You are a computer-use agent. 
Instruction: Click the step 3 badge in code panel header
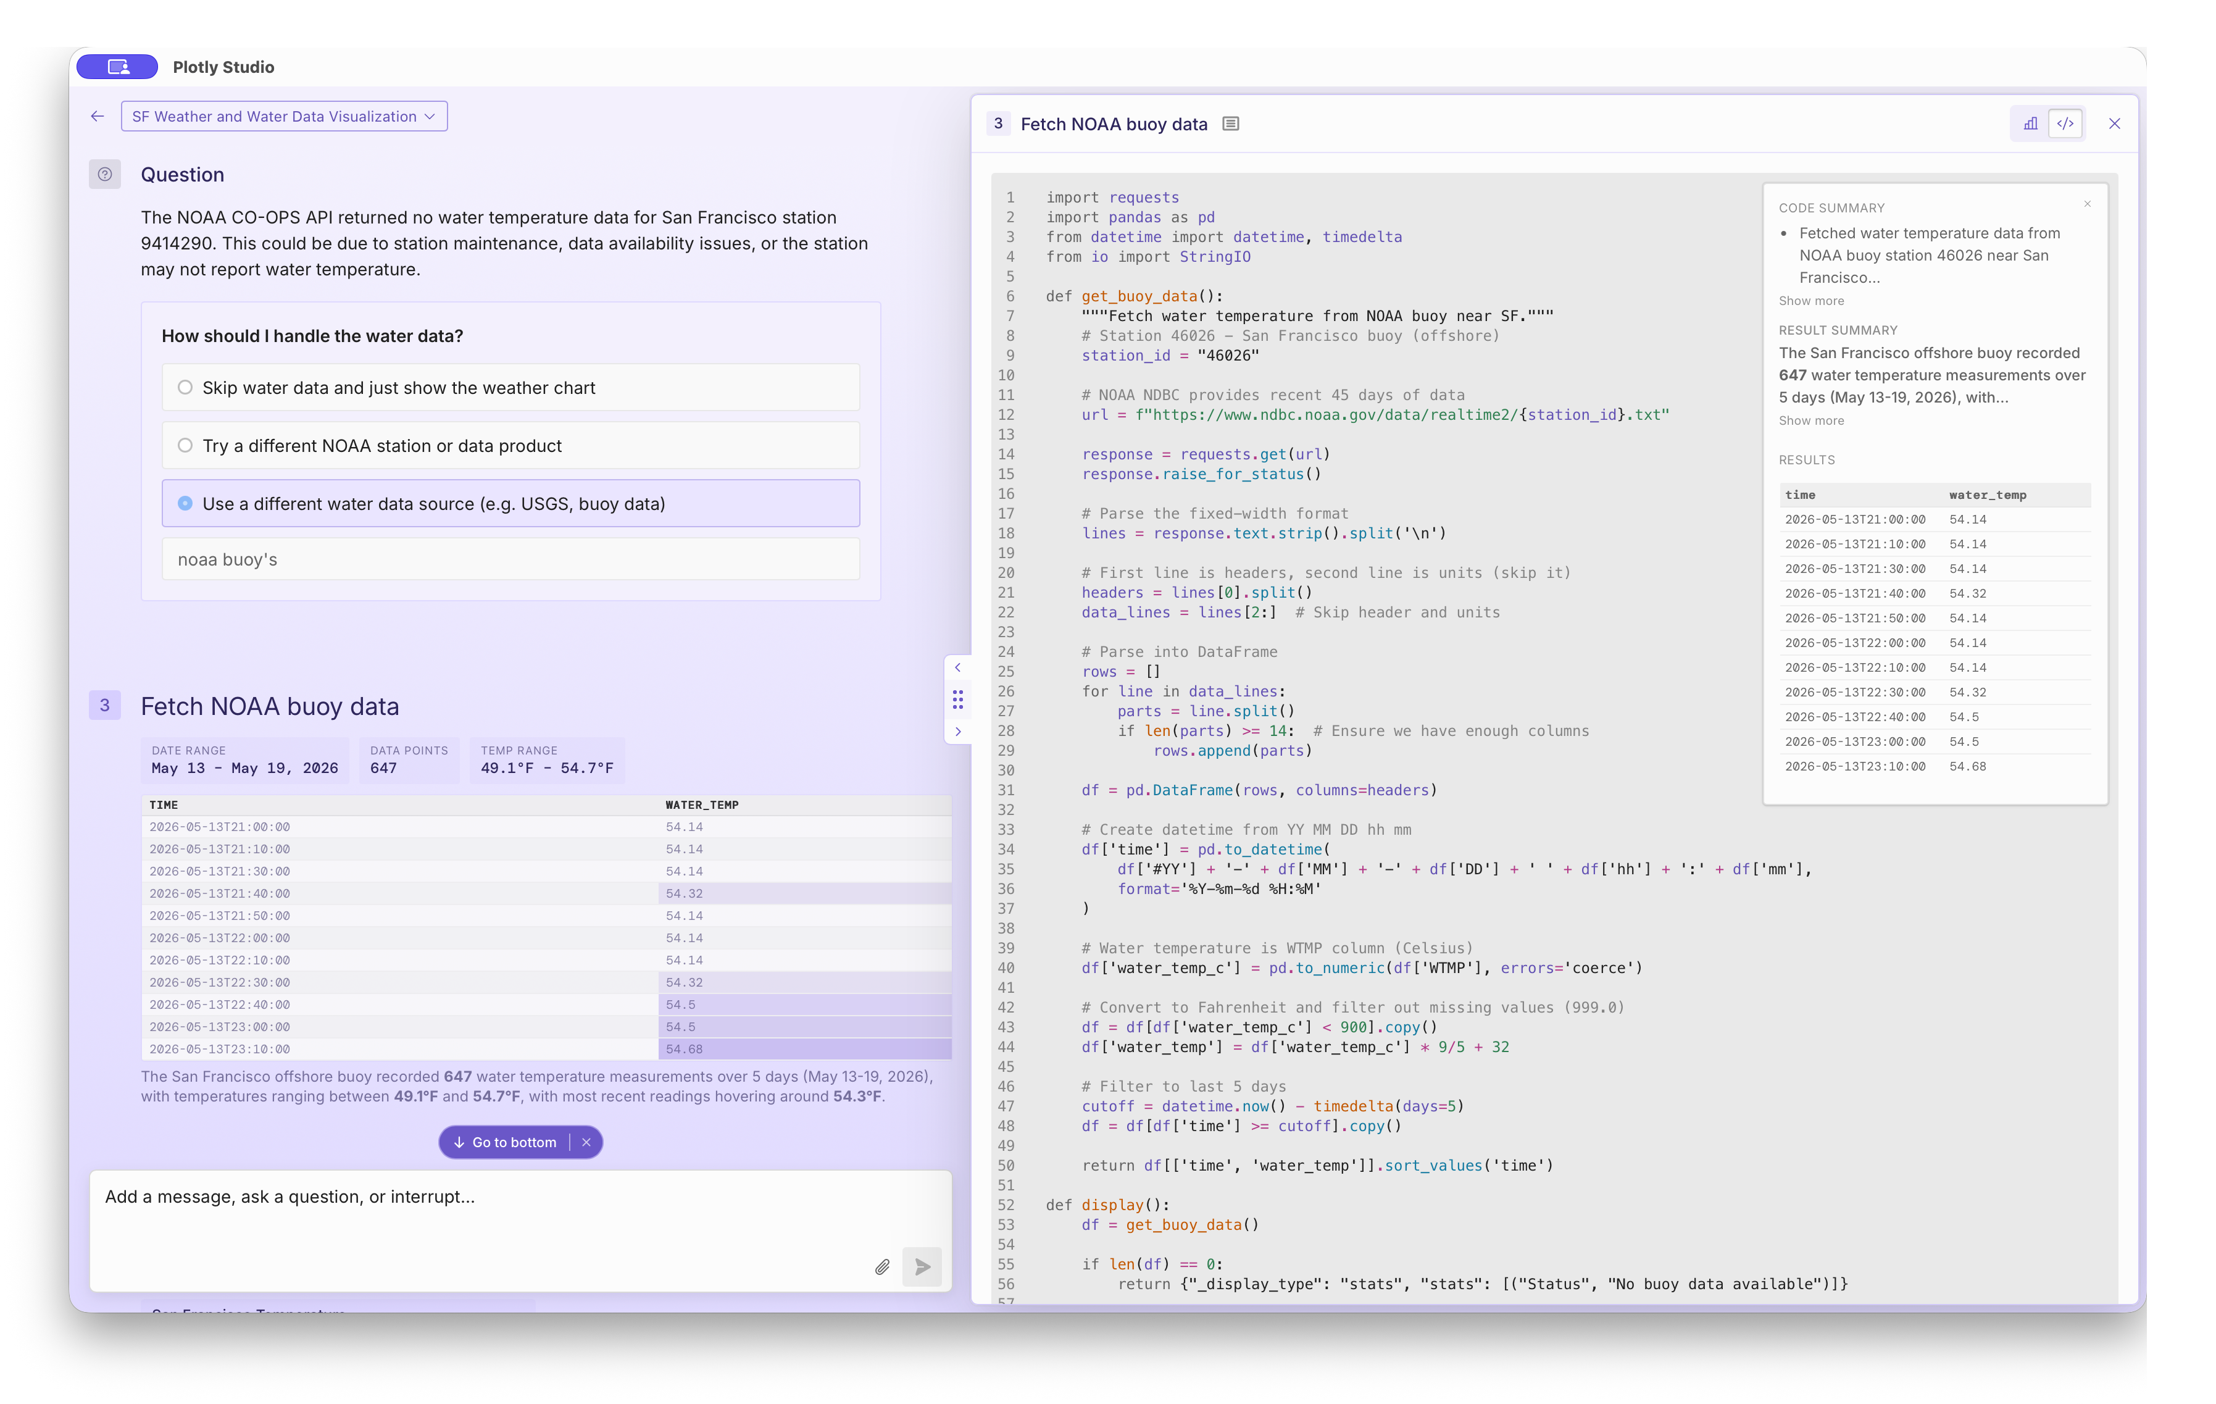click(998, 123)
